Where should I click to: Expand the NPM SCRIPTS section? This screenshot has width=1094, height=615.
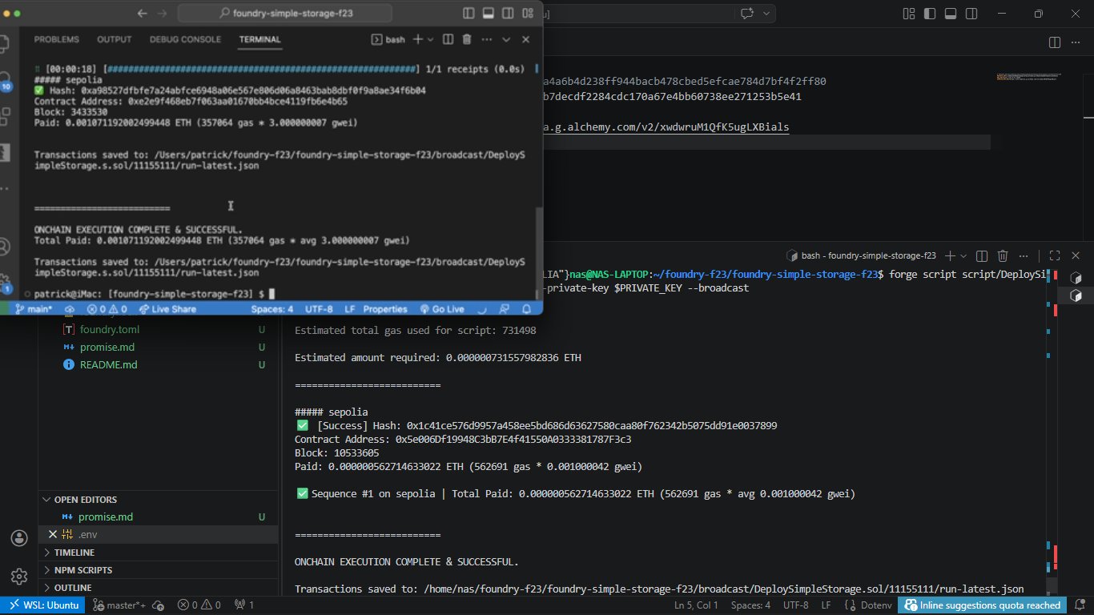pos(82,570)
